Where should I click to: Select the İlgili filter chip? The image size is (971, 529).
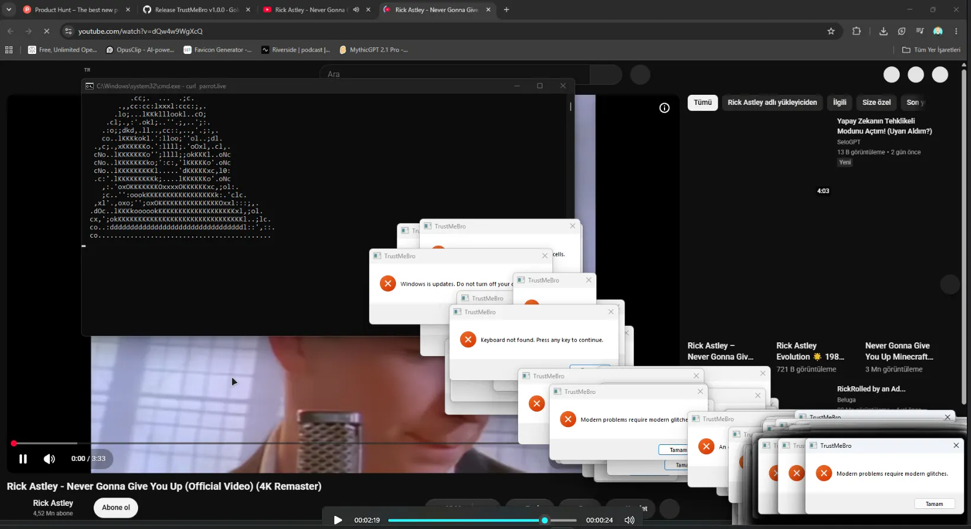839,102
